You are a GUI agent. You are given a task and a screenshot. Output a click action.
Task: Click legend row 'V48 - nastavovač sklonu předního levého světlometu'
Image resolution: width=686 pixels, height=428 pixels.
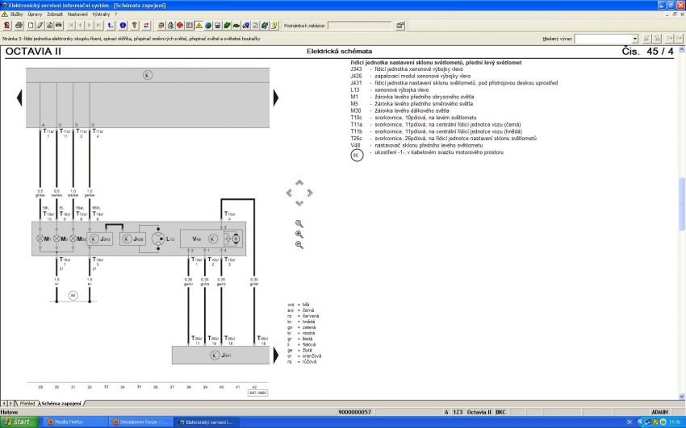(x=416, y=145)
